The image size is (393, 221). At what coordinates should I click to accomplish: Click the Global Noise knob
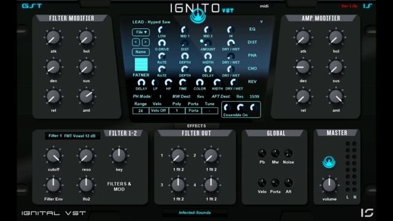coord(288,153)
